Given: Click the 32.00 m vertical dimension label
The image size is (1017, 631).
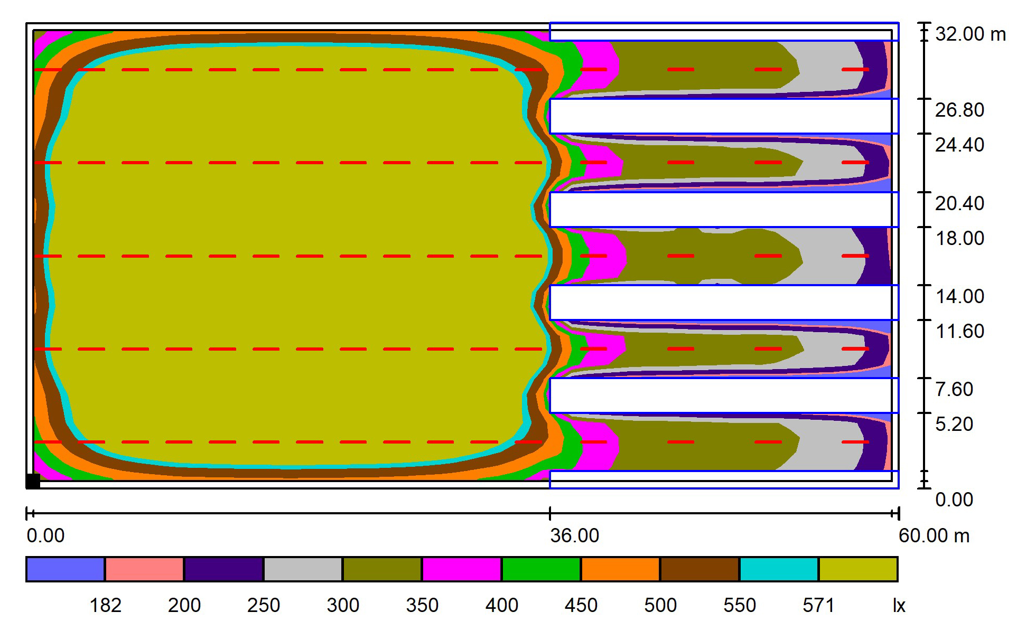Looking at the screenshot, I should click(x=970, y=34).
